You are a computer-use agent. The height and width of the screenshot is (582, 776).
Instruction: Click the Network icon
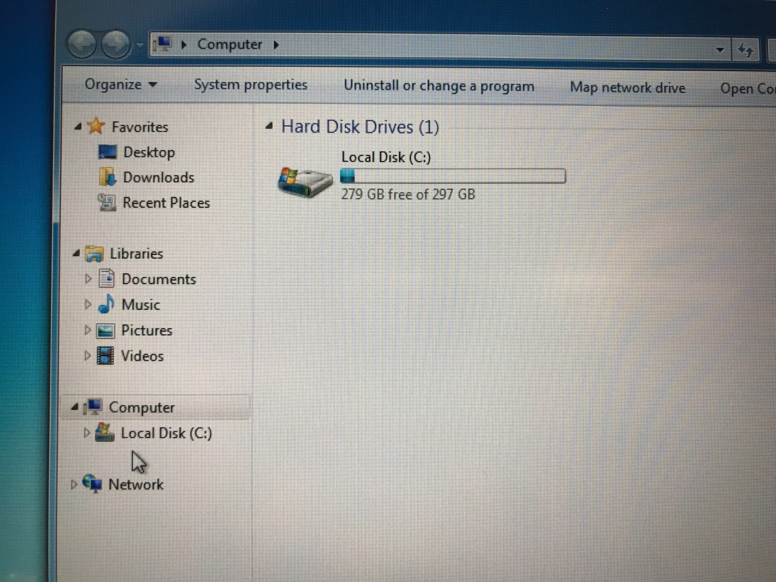[92, 484]
